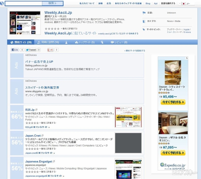Image resolution: width=201 pixels, height=179 pixels.
Task: Open the hotel bedroom ad image
Action: click(x=173, y=123)
